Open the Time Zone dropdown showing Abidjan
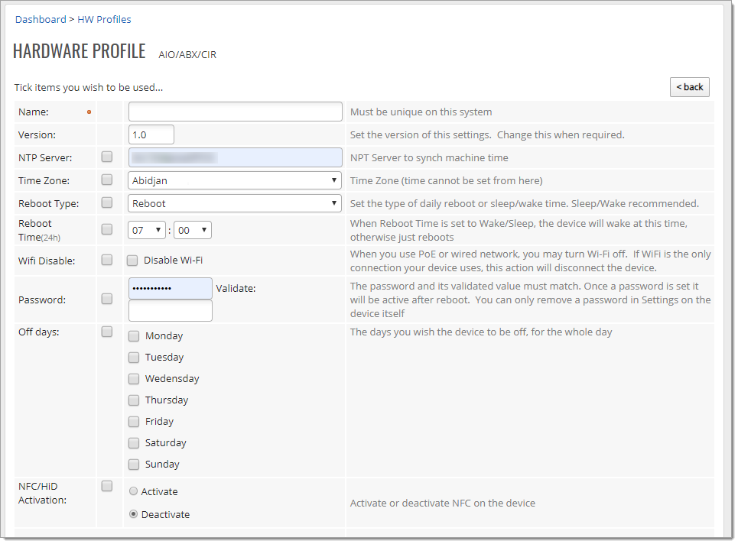 (235, 180)
